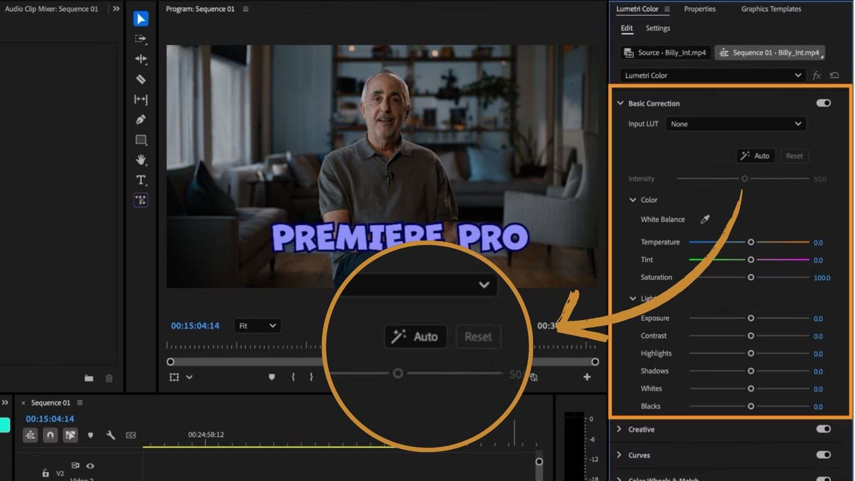Toggle Snap in timeline (magnet)
The width and height of the screenshot is (855, 481).
pos(50,435)
